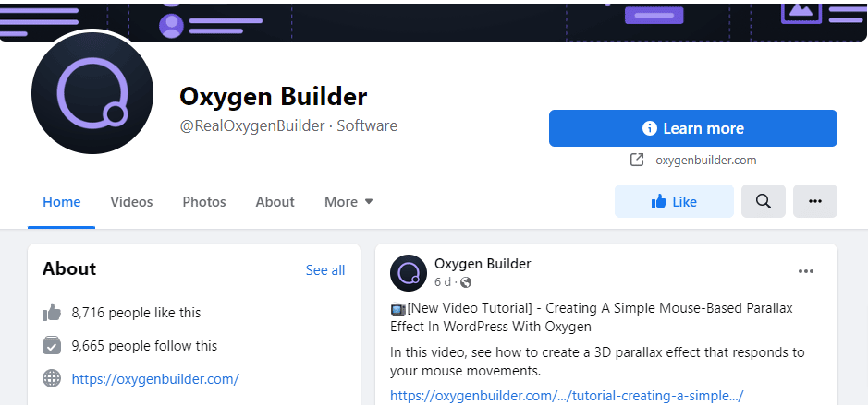Click the About card heading
Screen dimensions: 868x405
[69, 268]
